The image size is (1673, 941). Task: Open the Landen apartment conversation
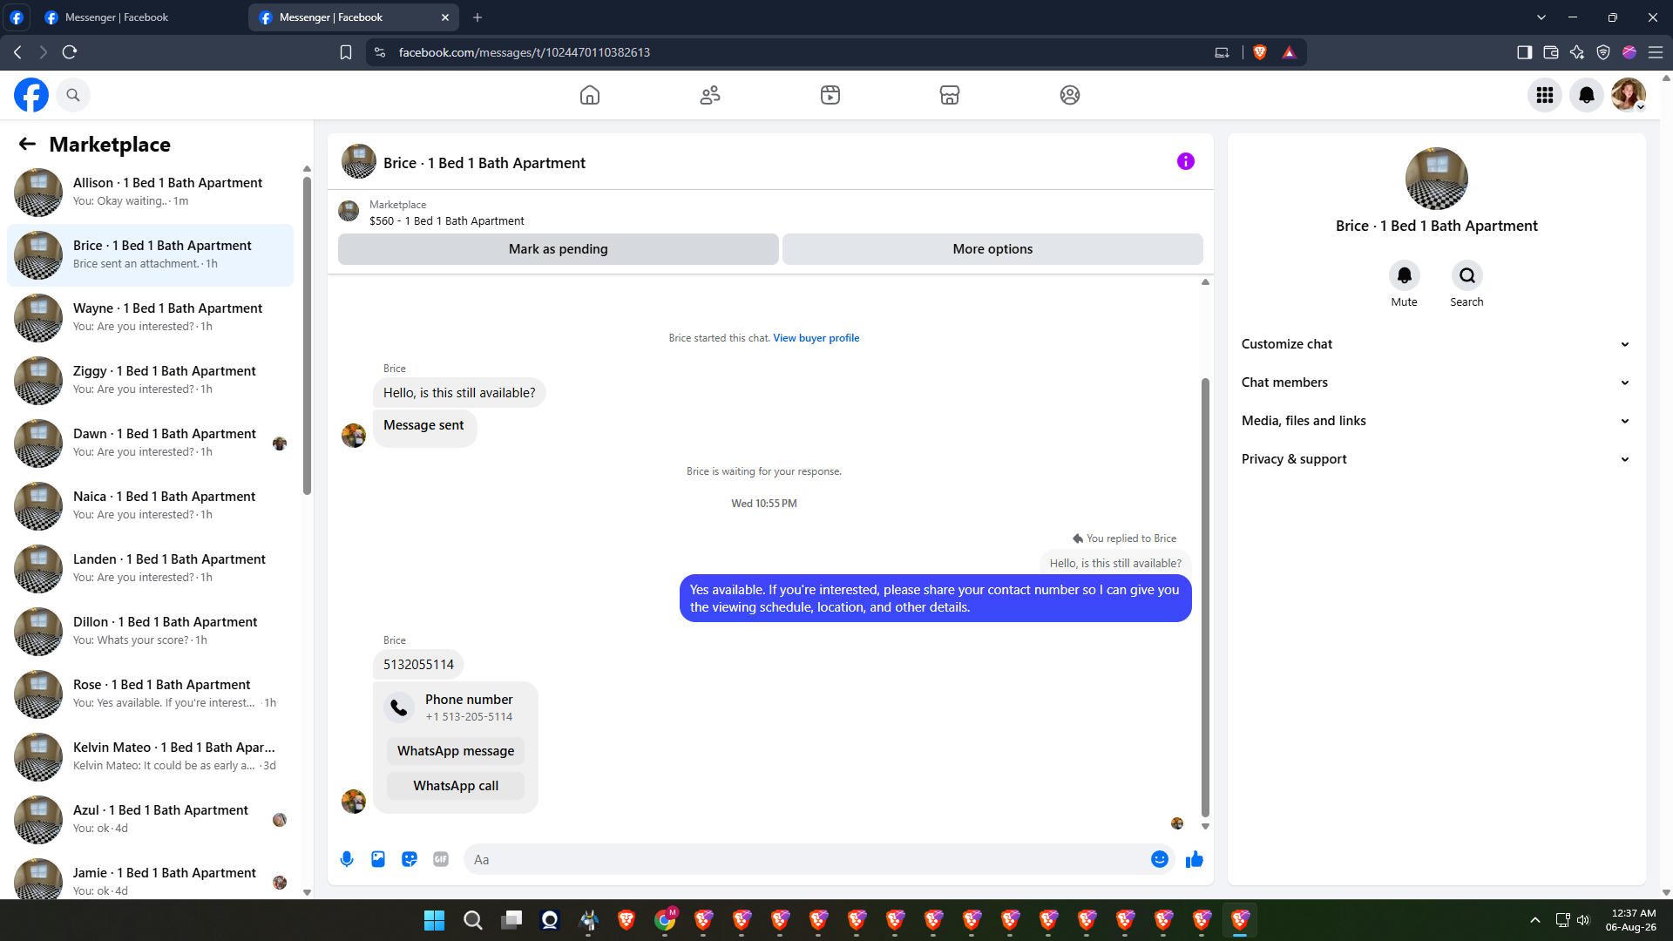[x=150, y=568]
